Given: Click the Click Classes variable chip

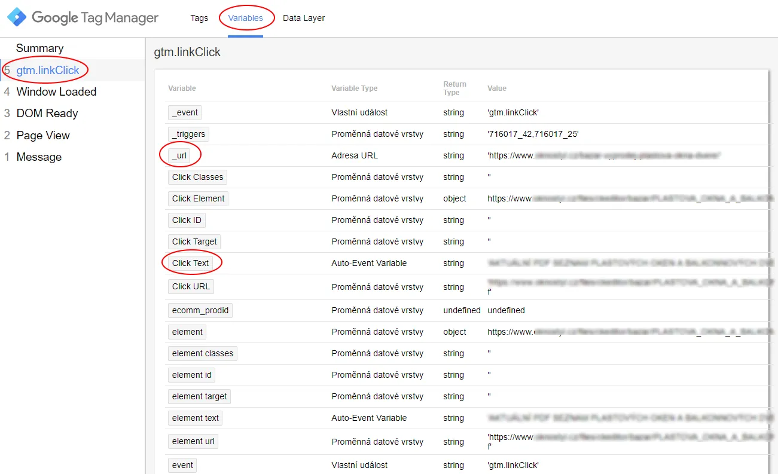Looking at the screenshot, I should pyautogui.click(x=197, y=177).
